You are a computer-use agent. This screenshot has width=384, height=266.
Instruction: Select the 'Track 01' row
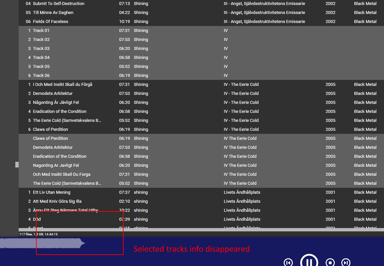coord(201,31)
